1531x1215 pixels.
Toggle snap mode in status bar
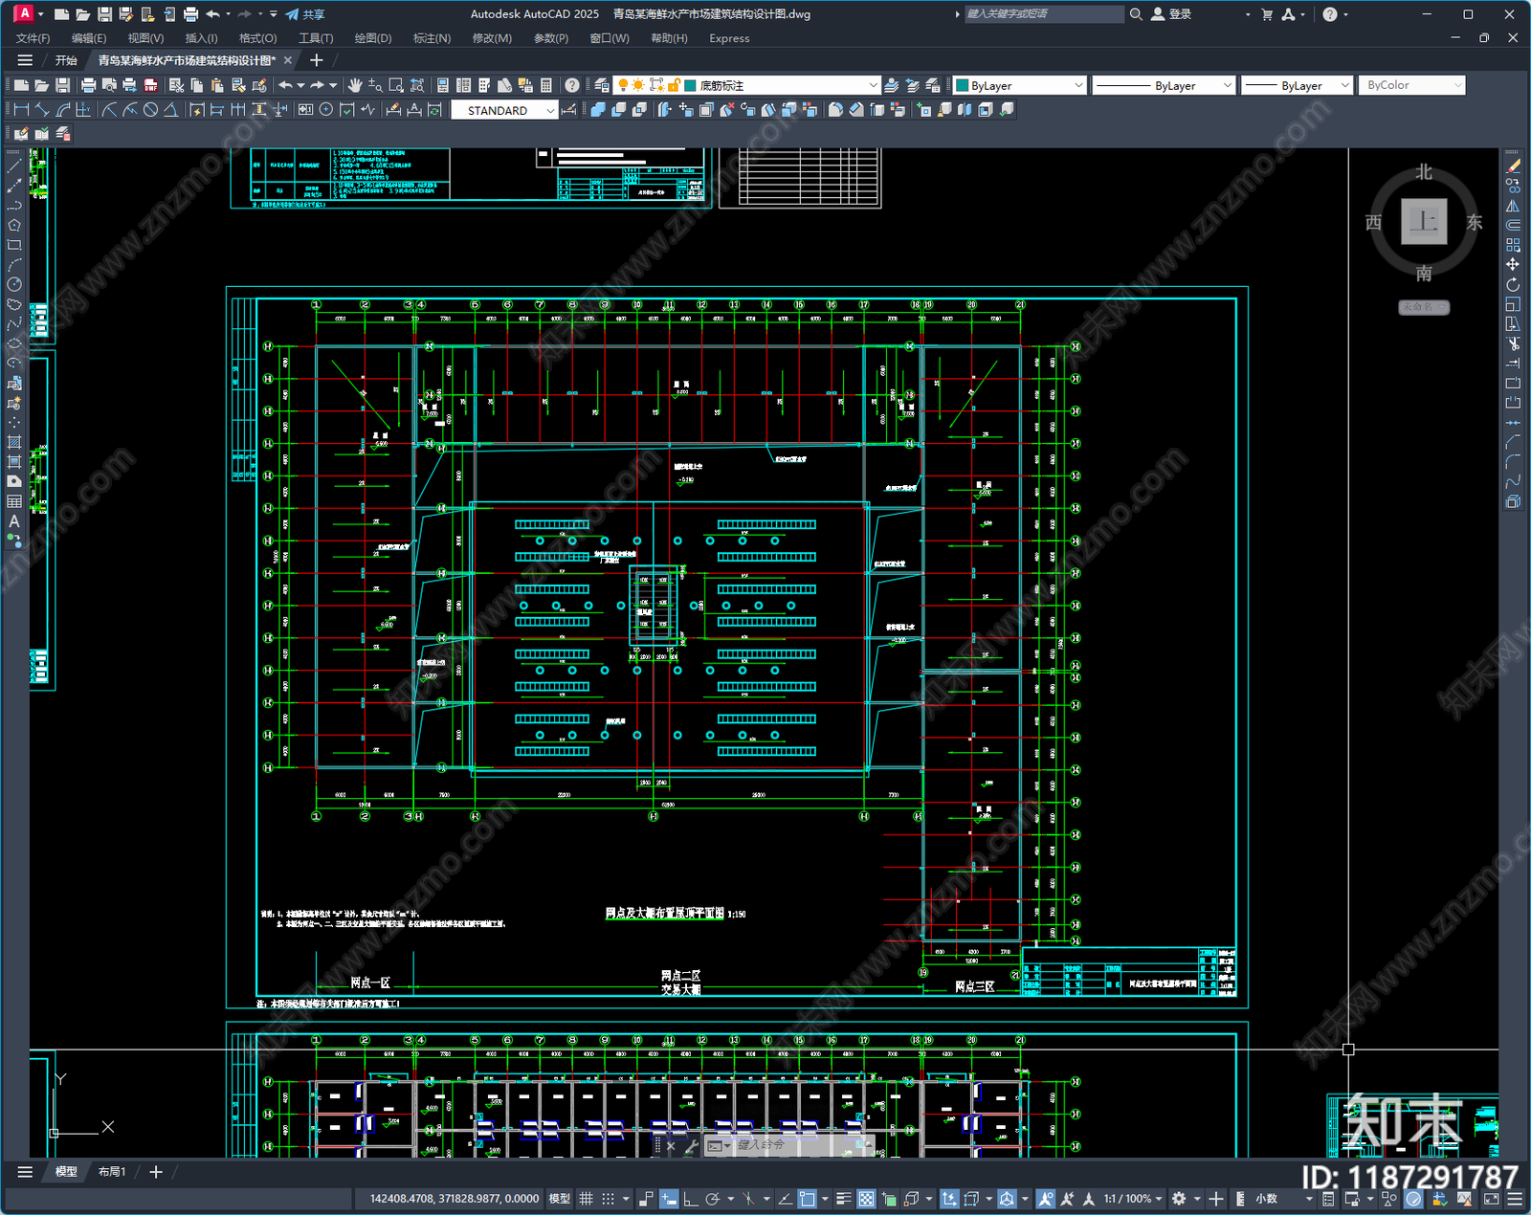coord(608,1199)
